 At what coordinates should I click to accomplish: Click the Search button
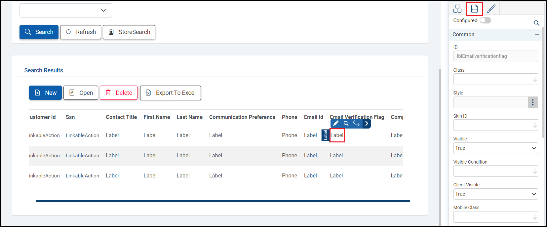coord(39,32)
